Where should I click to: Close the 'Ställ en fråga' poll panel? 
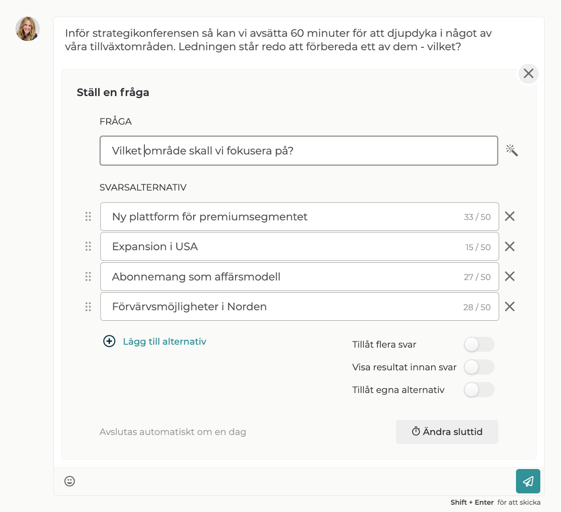pyautogui.click(x=528, y=73)
